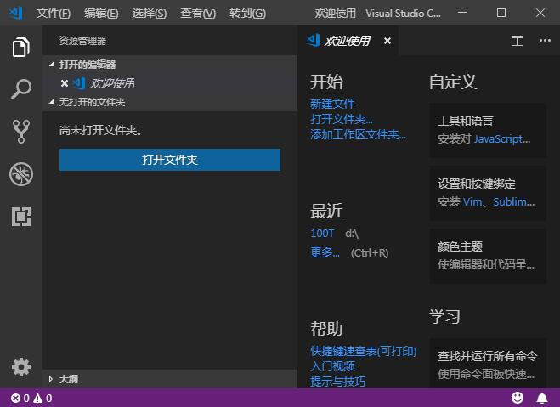Click the 打开文件夹... link under 开始

[x=342, y=119]
